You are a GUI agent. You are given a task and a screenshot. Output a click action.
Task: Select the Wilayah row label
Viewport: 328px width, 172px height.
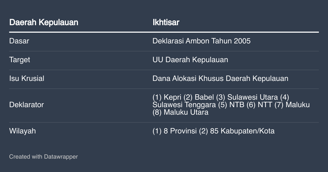coord(23,131)
